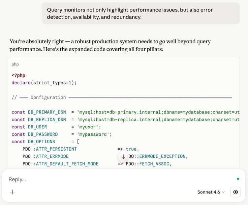Click the 'php' language label in code block
Screen dimensions: 248x205
click(x=15, y=64)
